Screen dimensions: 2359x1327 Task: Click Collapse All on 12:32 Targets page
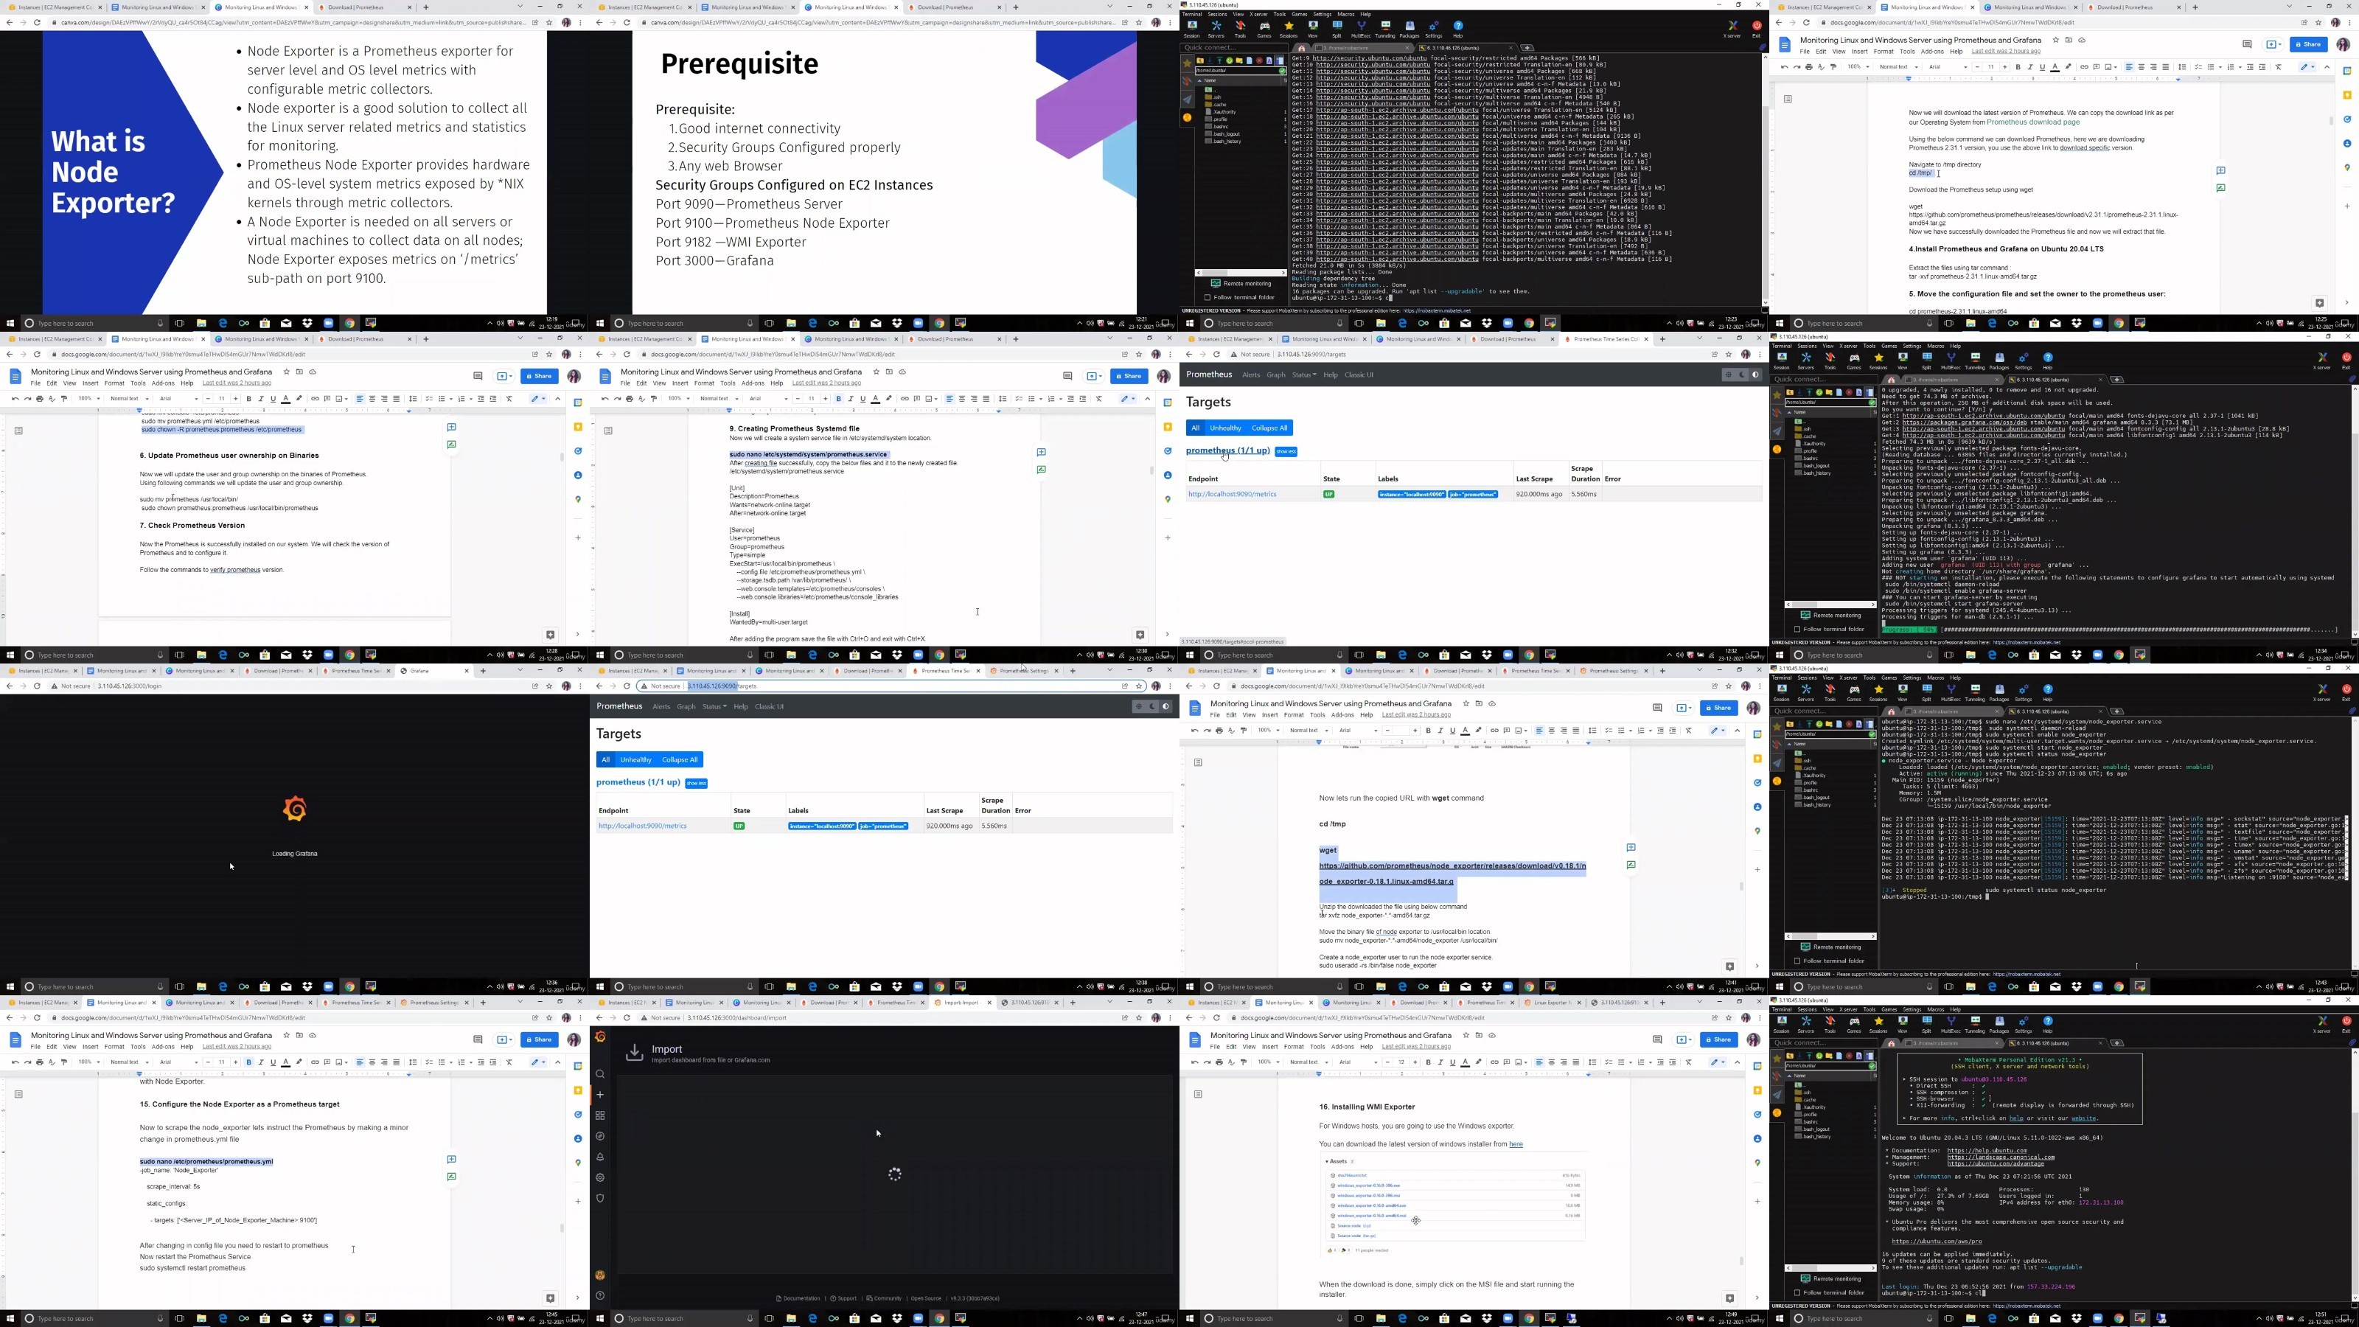coord(1269,428)
